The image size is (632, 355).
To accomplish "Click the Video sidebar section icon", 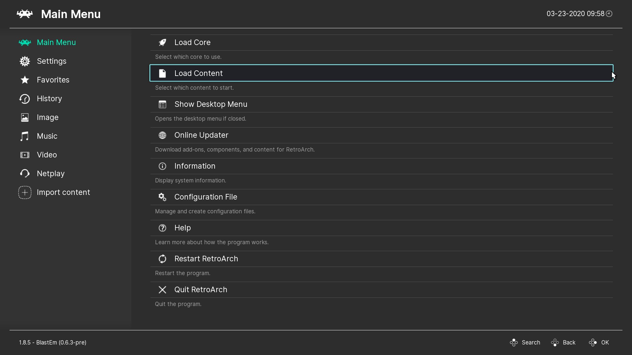I will click(x=25, y=155).
